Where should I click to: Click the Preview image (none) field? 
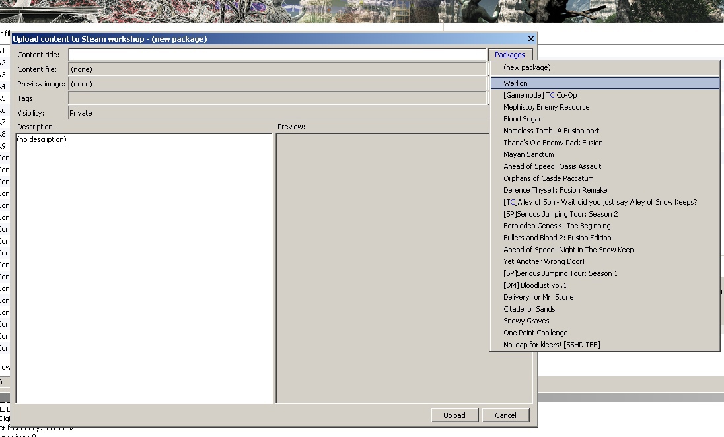277,84
